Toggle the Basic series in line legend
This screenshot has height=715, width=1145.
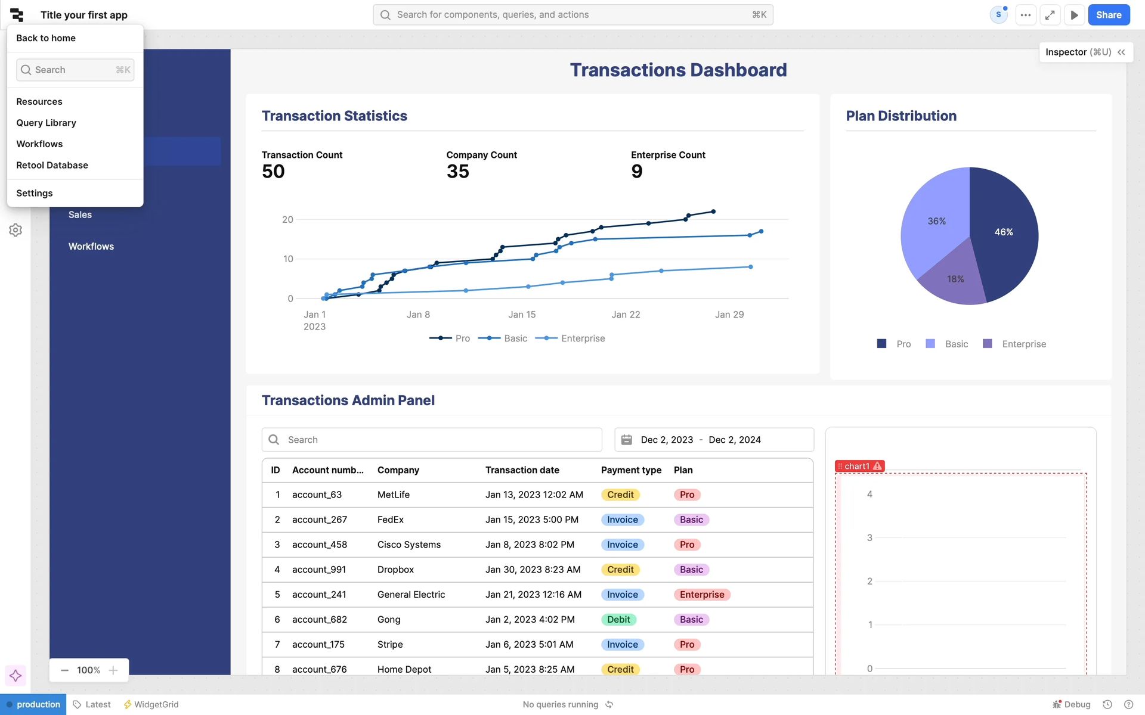click(x=503, y=338)
